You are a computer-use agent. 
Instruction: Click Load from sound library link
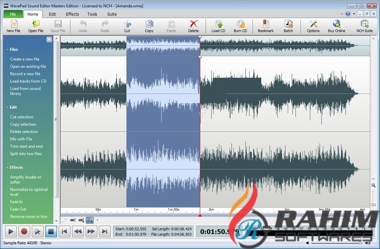(x=25, y=91)
